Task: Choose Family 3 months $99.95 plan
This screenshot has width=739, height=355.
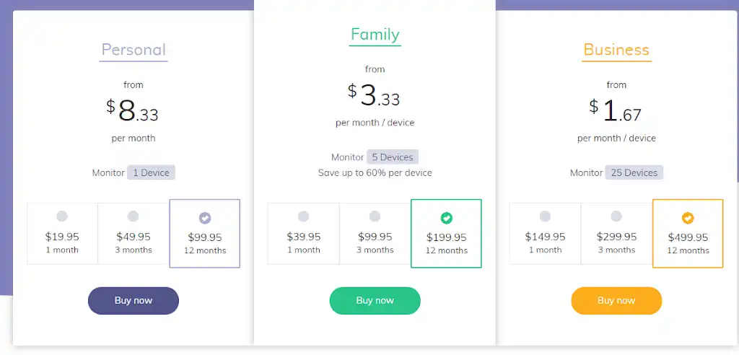Action: click(x=375, y=216)
